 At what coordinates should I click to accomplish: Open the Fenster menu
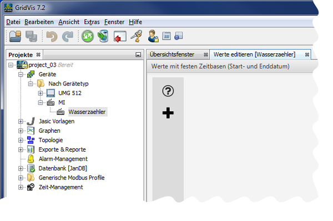point(114,22)
